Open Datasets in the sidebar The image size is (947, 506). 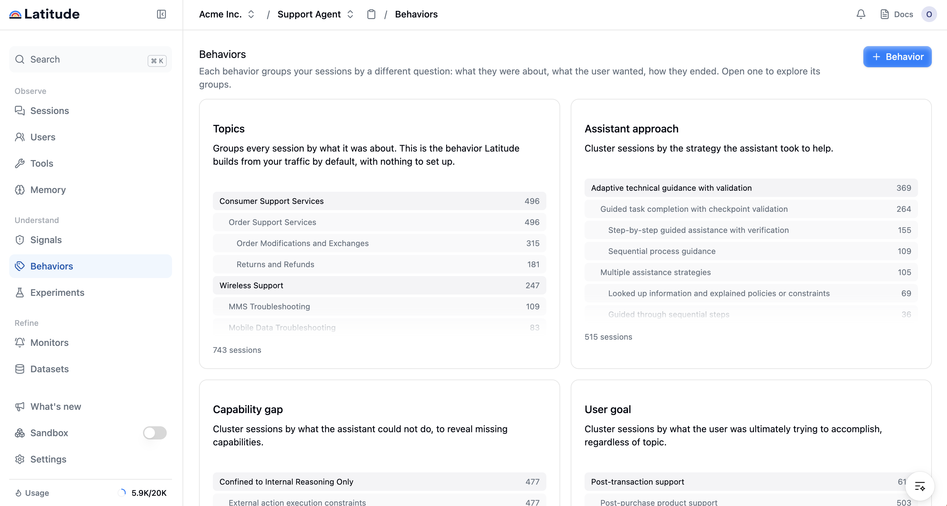point(90,369)
